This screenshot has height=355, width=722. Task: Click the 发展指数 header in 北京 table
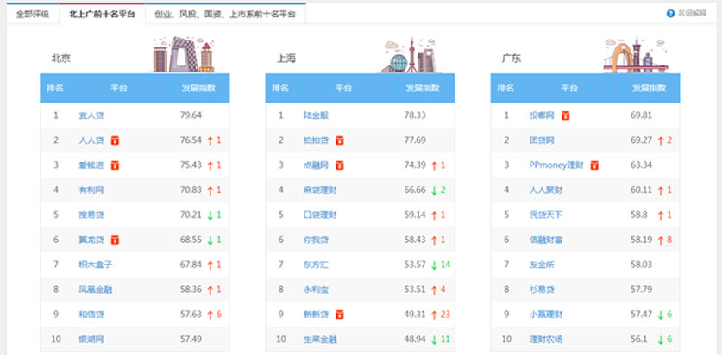tap(198, 88)
